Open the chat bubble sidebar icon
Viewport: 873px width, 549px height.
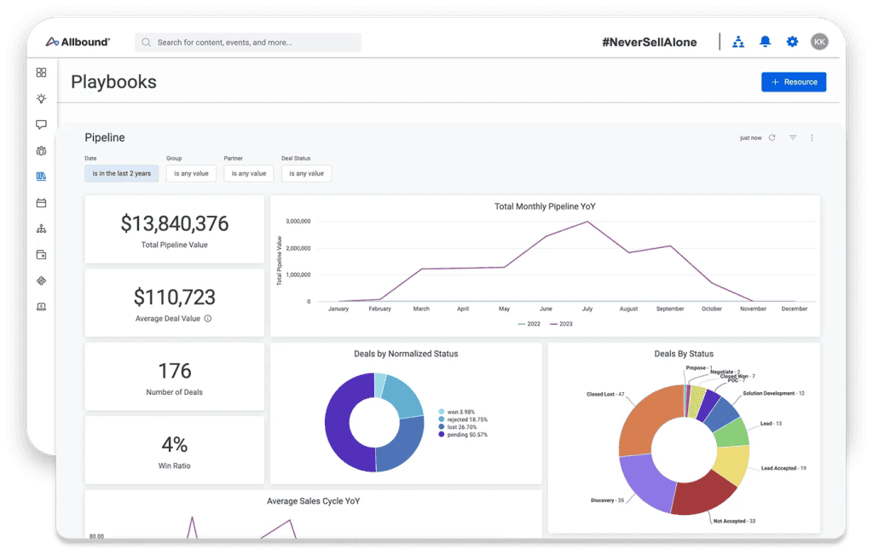point(41,124)
